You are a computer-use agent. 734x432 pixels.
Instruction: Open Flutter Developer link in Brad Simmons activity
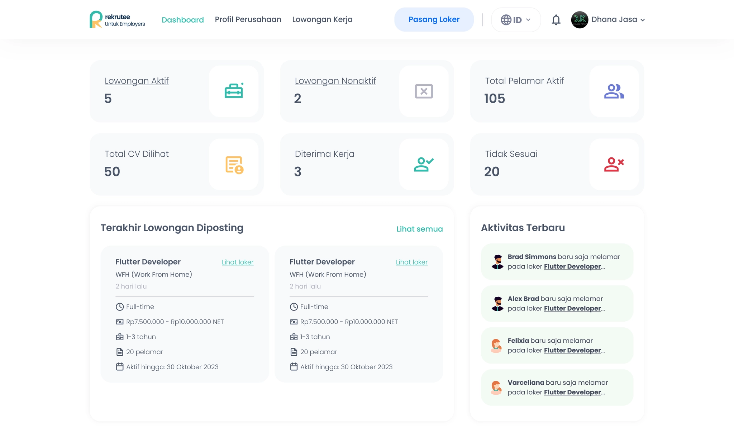572,266
